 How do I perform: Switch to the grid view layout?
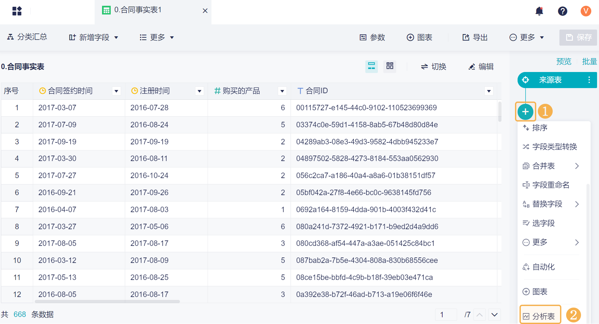[390, 66]
